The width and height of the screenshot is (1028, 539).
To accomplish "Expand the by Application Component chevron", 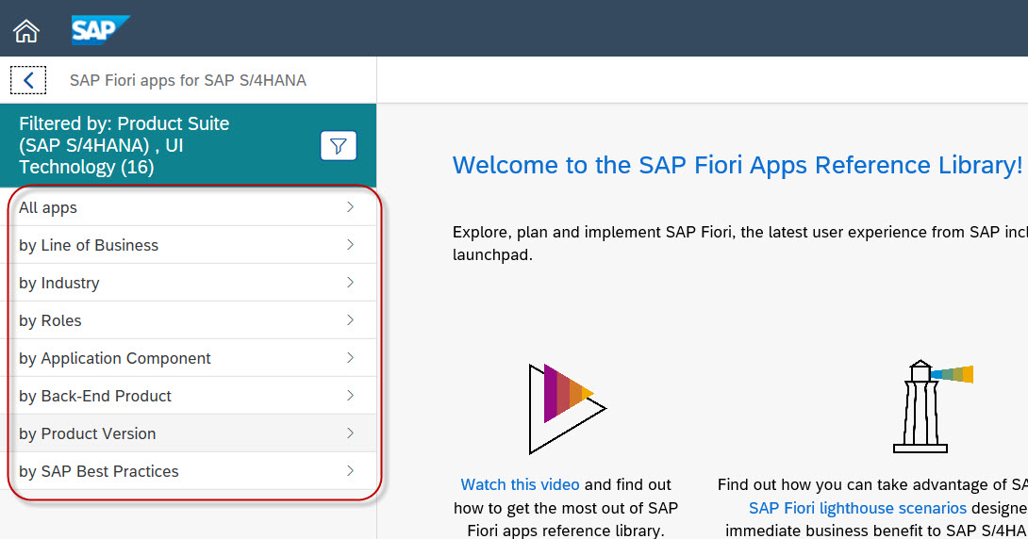I will click(350, 357).
